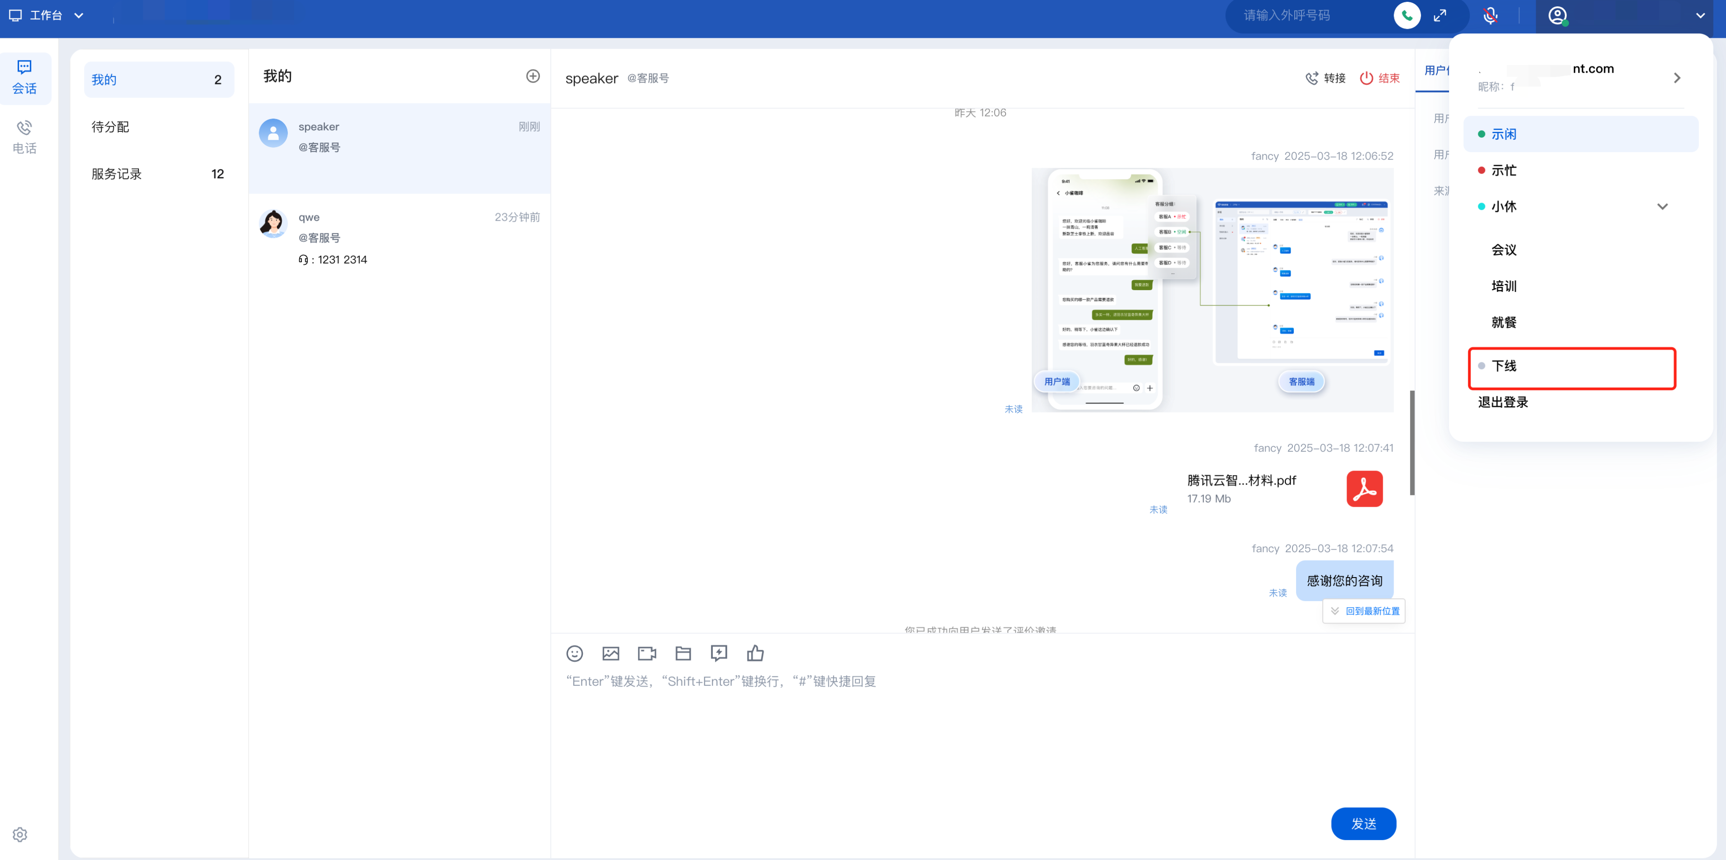1726x860 pixels.
Task: Set status to 示忙 (busy)
Action: click(x=1504, y=170)
